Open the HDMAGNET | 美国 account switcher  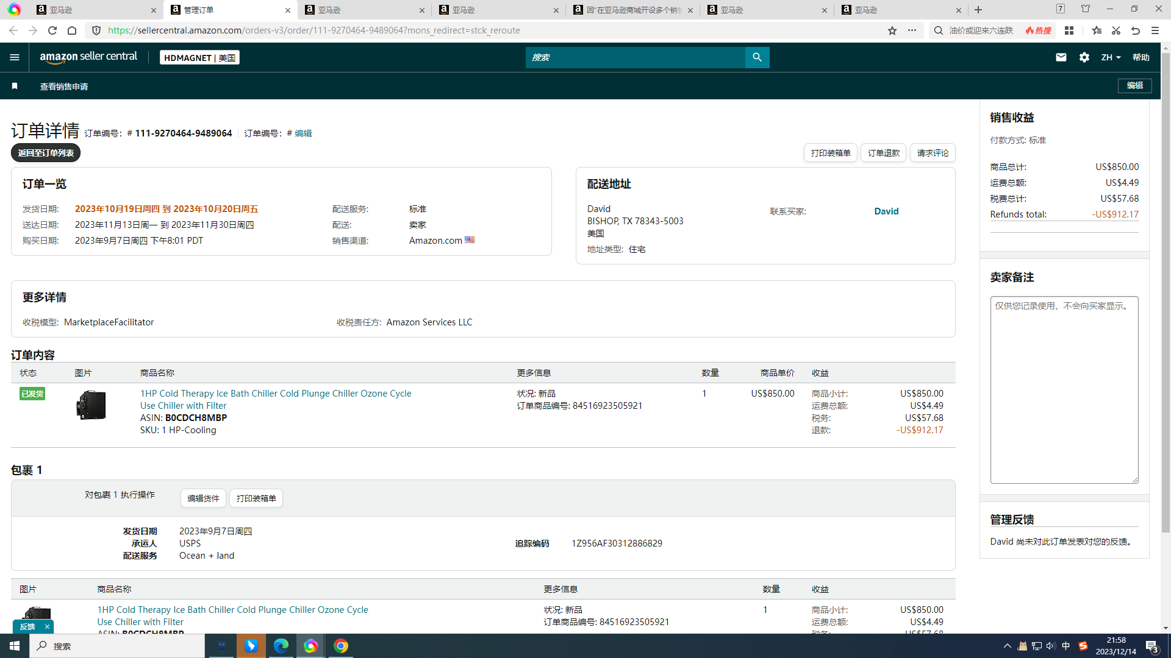click(199, 57)
